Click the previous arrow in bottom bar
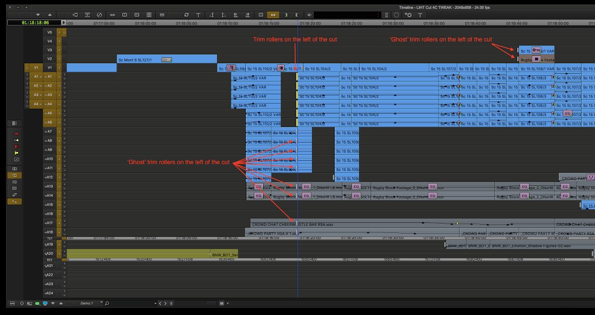Screen dimensions: 595x315 160,303
